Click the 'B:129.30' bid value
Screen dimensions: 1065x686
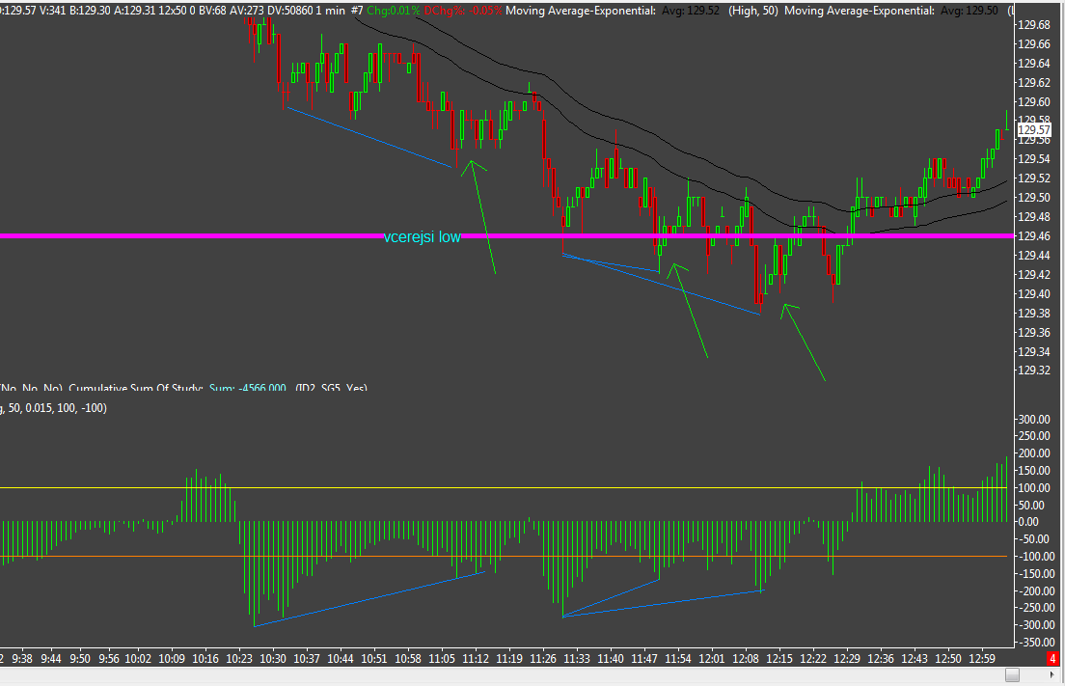point(91,11)
